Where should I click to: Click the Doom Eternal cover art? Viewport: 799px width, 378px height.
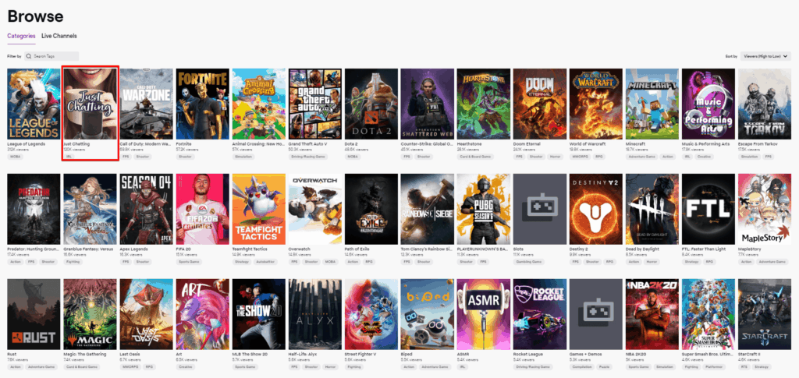click(x=538, y=104)
